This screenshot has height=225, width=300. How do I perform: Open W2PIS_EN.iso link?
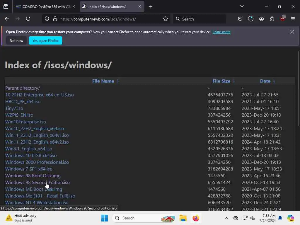coord(19,115)
